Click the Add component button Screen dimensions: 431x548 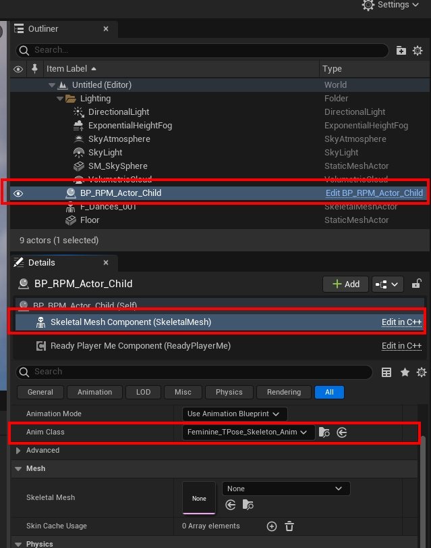click(x=345, y=284)
